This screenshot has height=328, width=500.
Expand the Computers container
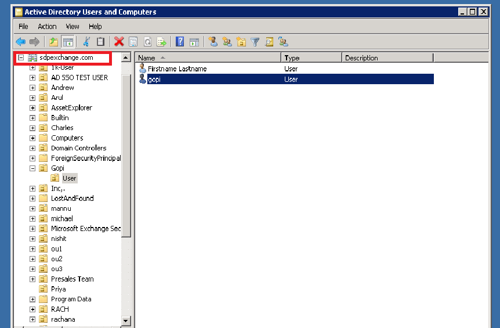point(32,138)
